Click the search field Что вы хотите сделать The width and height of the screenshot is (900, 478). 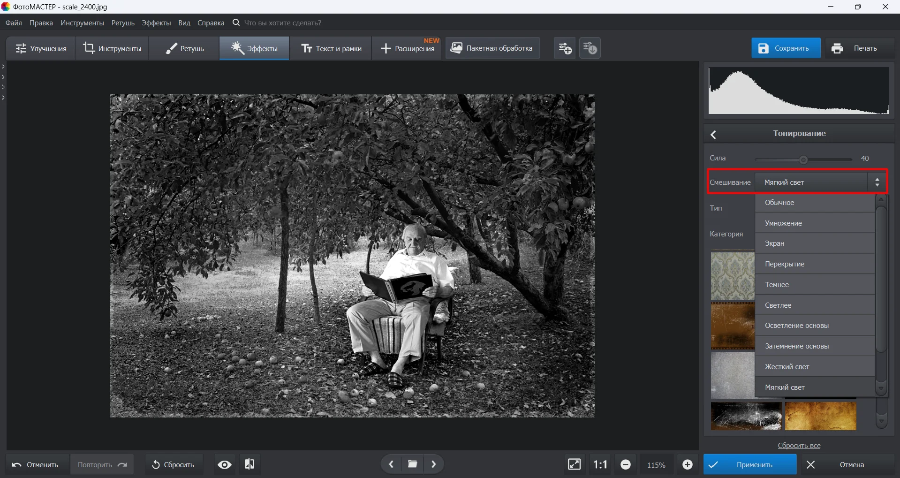tap(282, 23)
